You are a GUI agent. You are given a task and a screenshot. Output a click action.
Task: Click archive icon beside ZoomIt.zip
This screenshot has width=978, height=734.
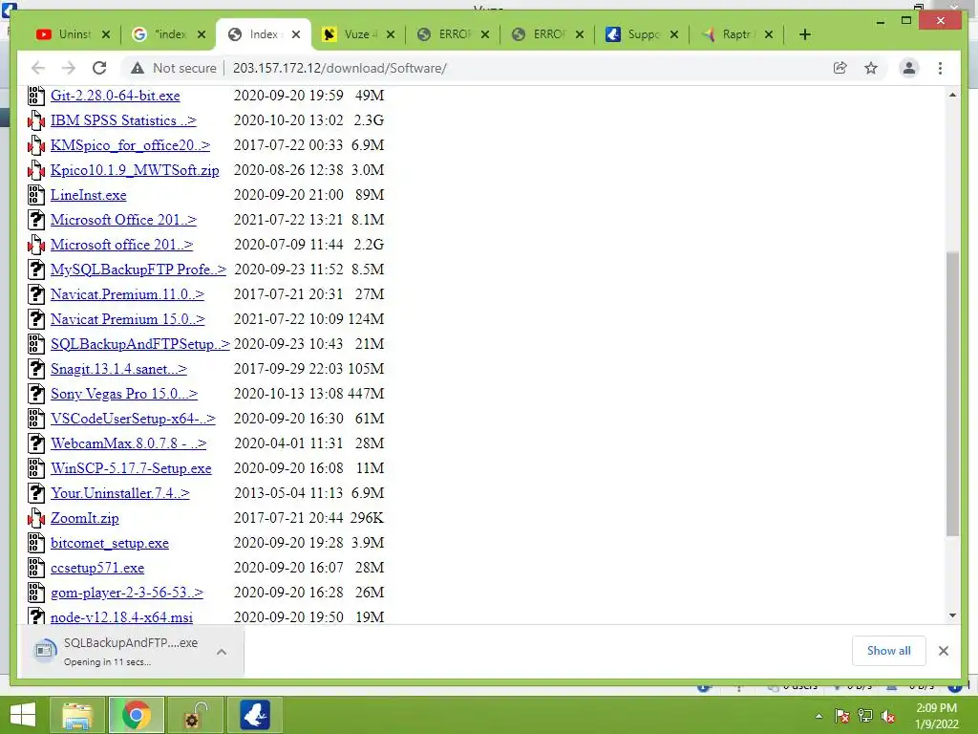click(36, 518)
